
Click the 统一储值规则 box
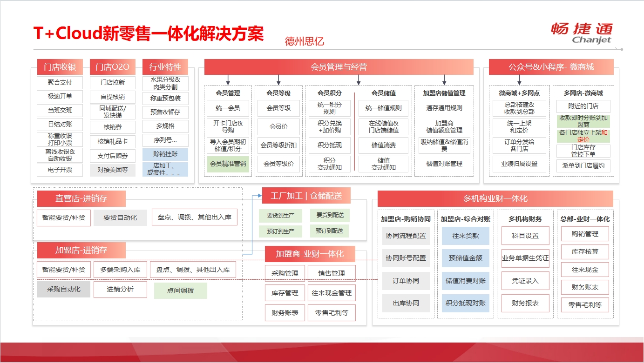click(384, 108)
